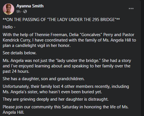This screenshot has width=144, height=116.
Task: Click "plan a candlelight vigil in her honor"
Action: point(36,45)
